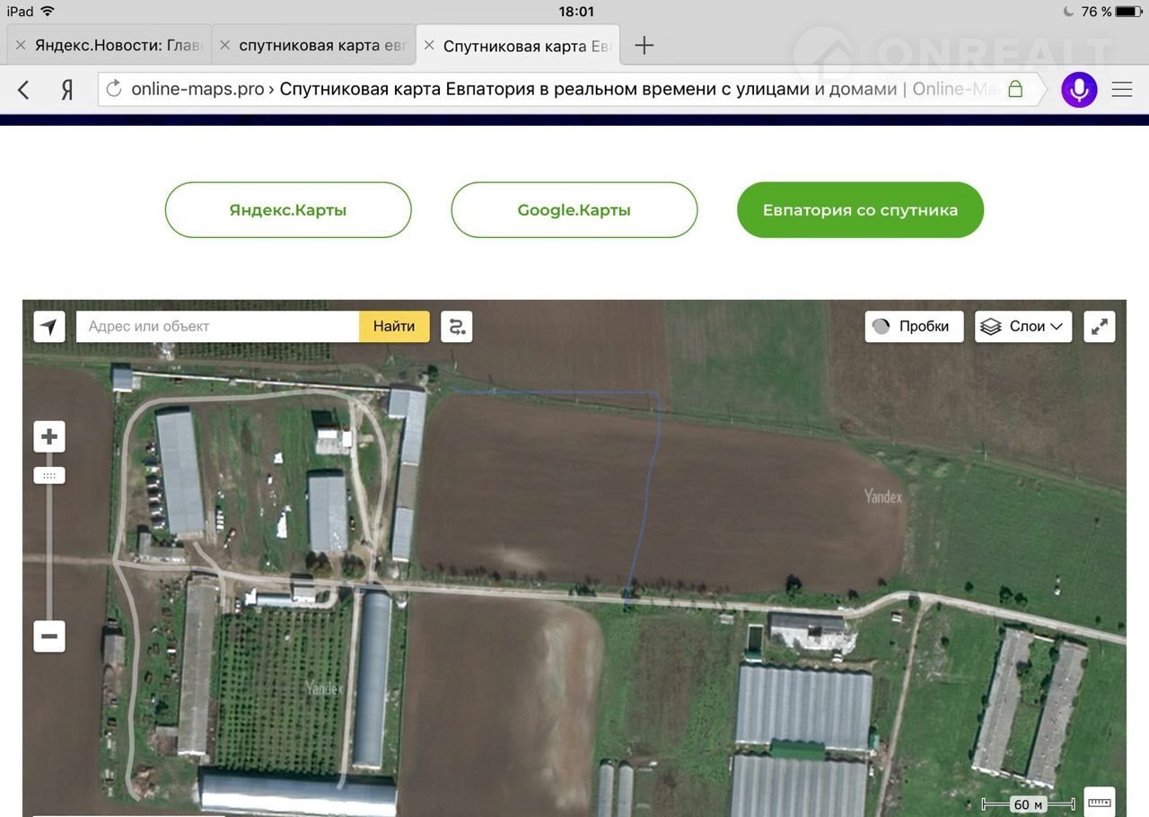The width and height of the screenshot is (1149, 817).
Task: Switch to the second спутниковая карта tab
Action: pos(322,46)
